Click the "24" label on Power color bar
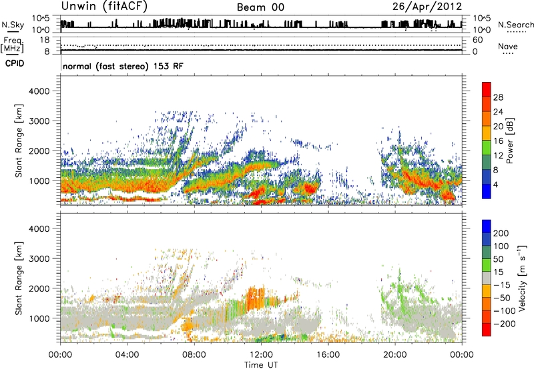534x369 pixels. click(x=498, y=112)
